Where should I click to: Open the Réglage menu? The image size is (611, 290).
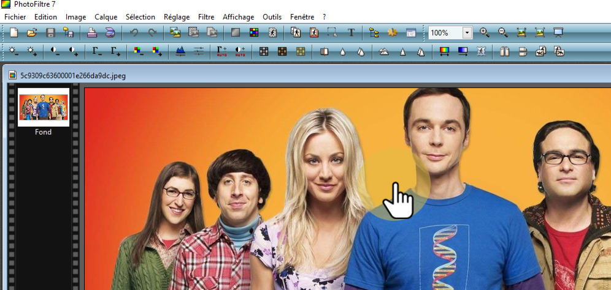(177, 17)
